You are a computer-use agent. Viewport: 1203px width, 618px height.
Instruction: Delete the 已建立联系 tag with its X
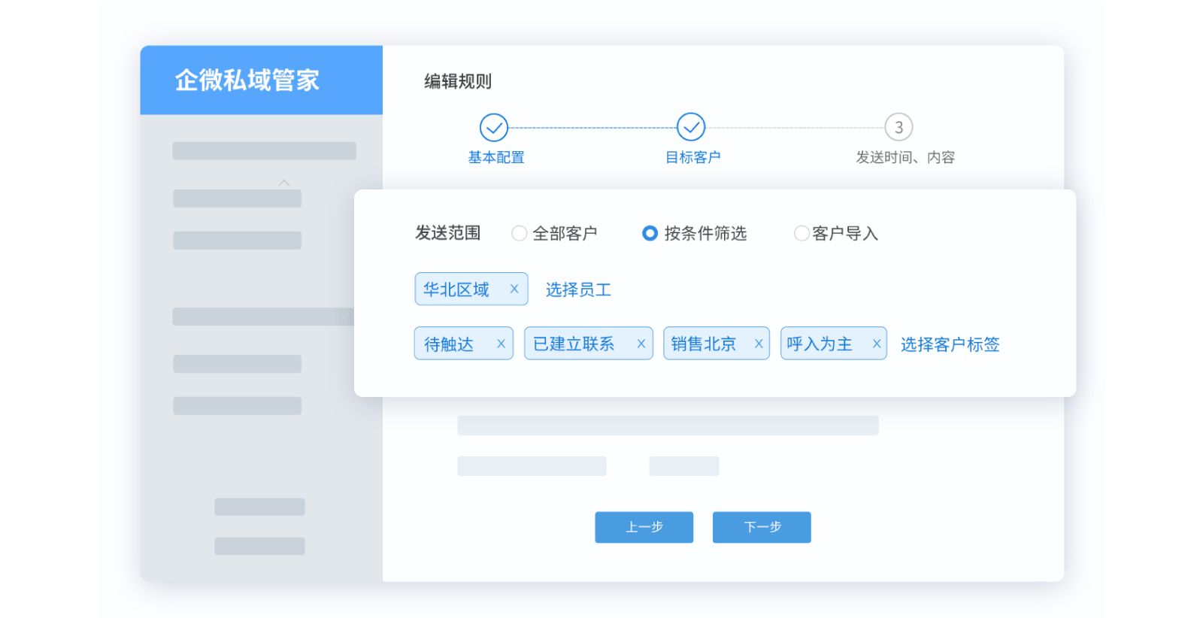pyautogui.click(x=641, y=344)
